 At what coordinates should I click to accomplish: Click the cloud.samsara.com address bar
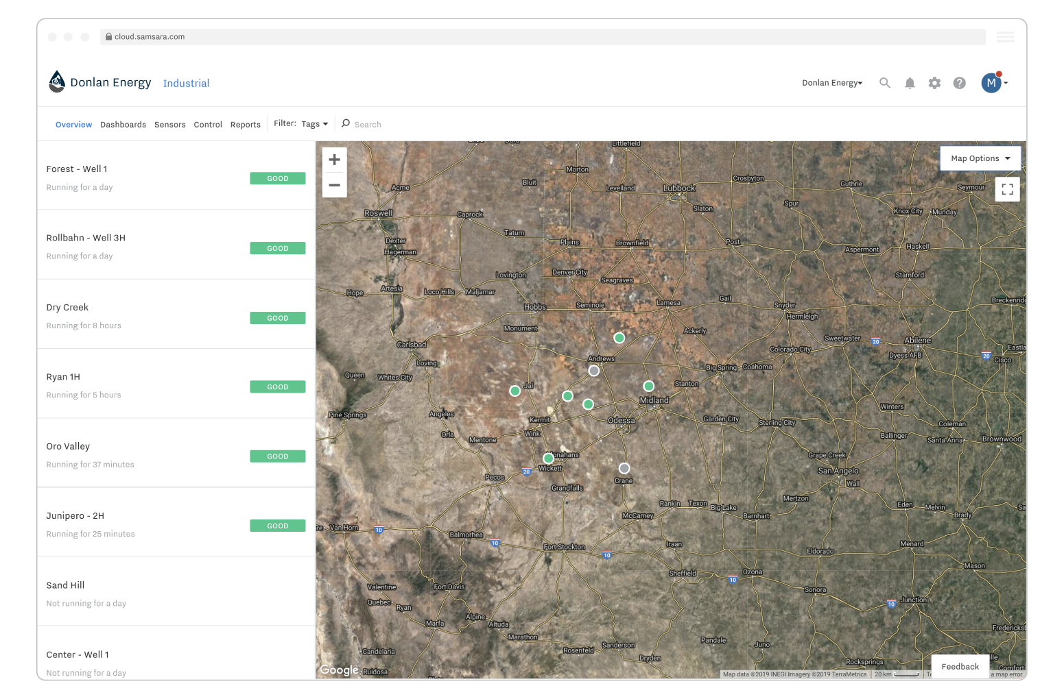point(543,37)
